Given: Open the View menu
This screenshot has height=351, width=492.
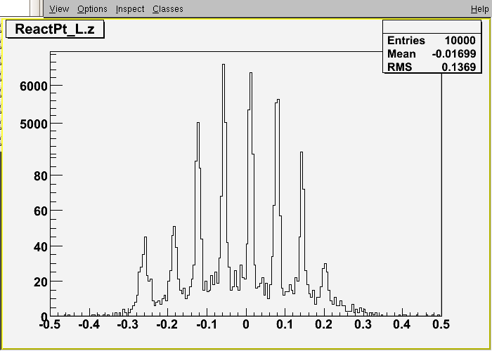Looking at the screenshot, I should click(59, 9).
